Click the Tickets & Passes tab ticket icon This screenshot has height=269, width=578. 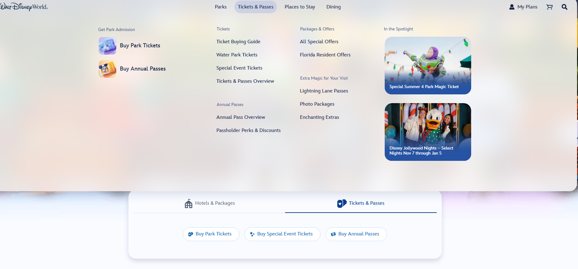tap(342, 203)
